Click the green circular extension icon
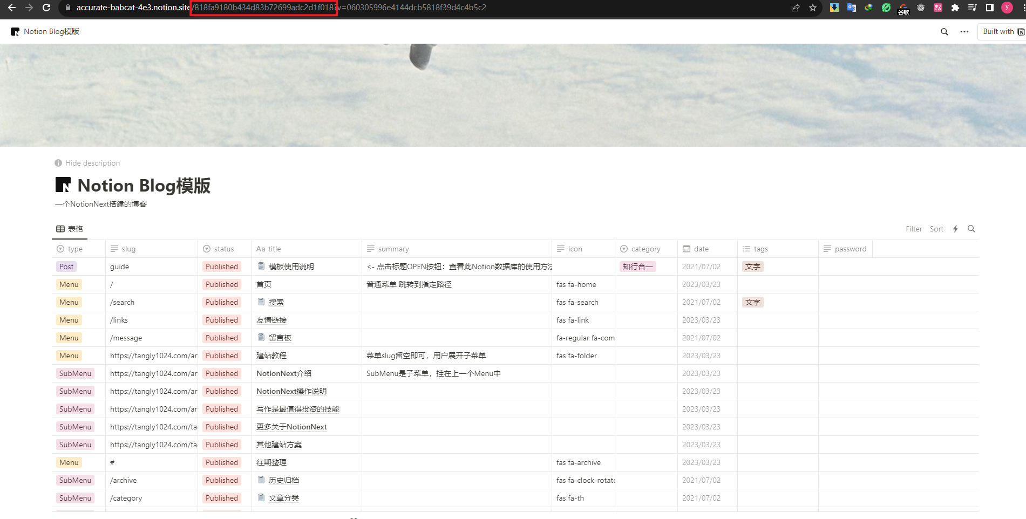The image size is (1026, 519). tap(886, 8)
